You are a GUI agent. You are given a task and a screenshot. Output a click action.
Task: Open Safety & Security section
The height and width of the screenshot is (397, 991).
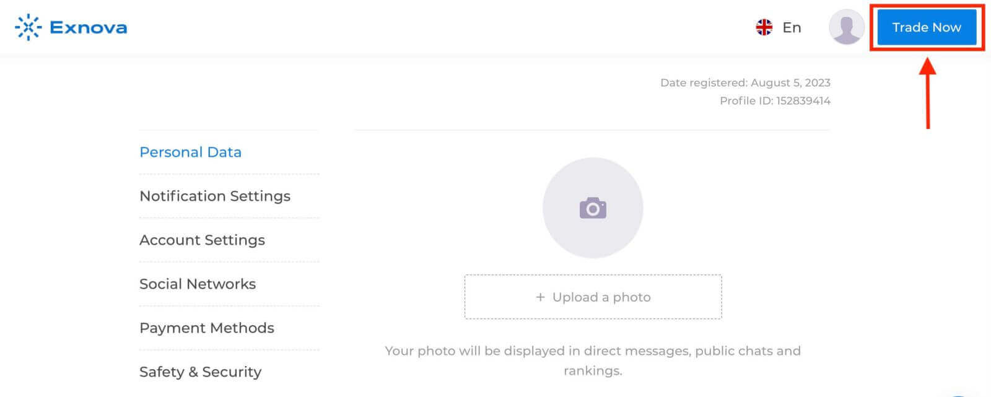[201, 372]
